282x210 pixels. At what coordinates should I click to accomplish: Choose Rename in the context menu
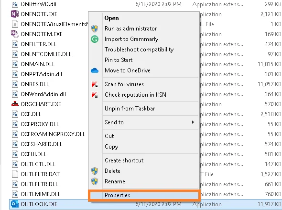[143, 181]
